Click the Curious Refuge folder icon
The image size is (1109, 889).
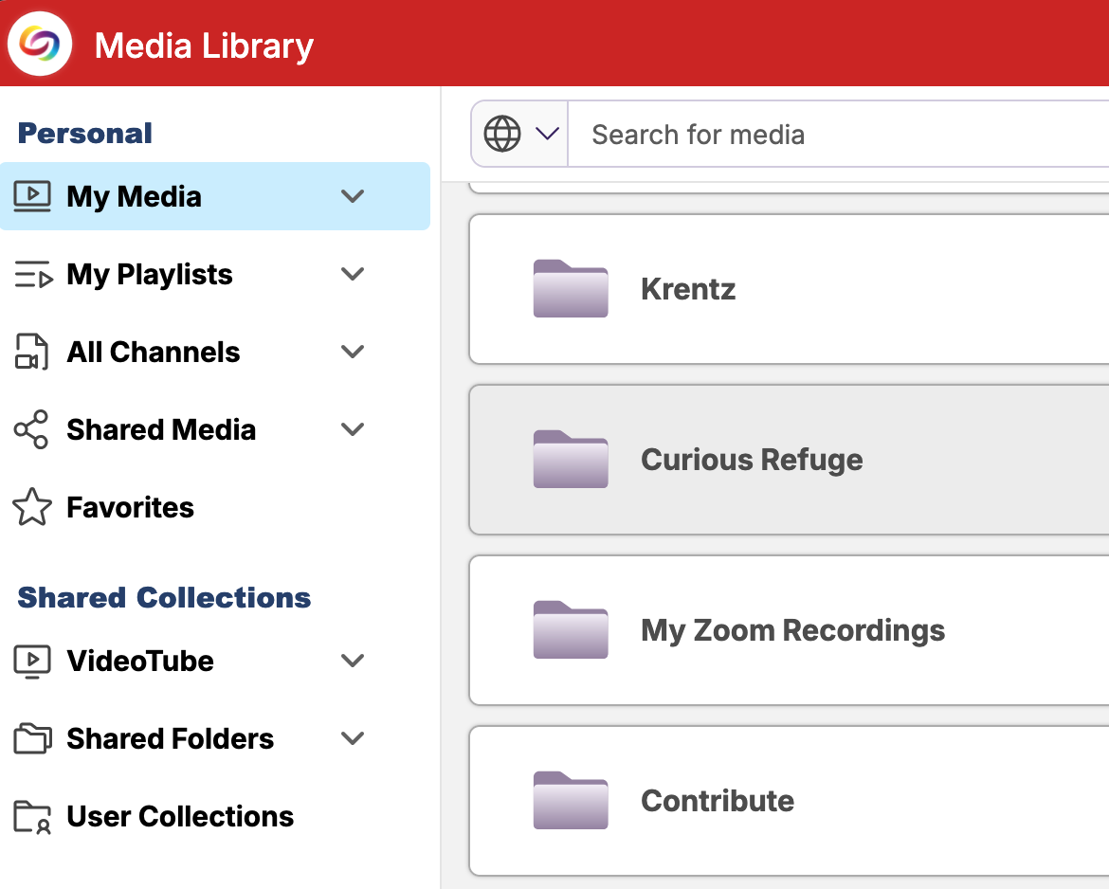[x=571, y=459]
